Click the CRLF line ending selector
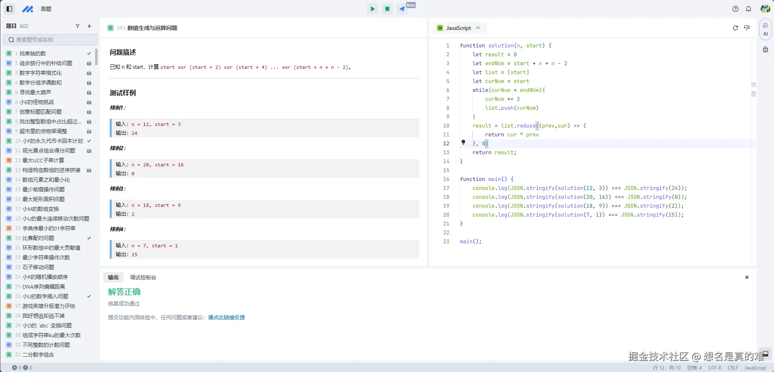The width and height of the screenshot is (774, 372). [x=732, y=368]
